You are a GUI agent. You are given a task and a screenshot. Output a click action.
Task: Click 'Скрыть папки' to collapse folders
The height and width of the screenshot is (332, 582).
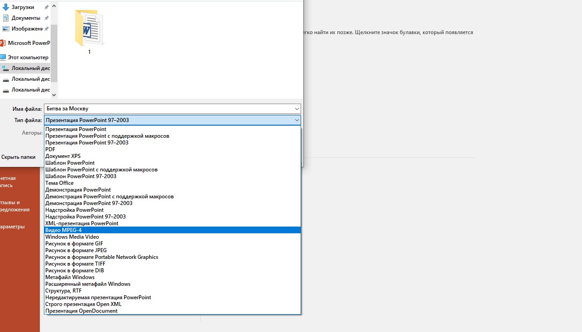[x=18, y=157]
